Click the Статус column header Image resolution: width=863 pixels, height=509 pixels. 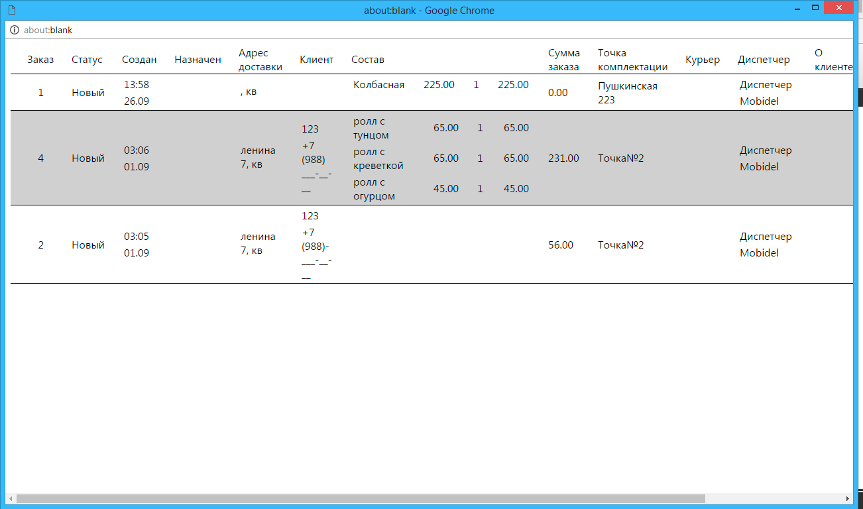(x=87, y=60)
